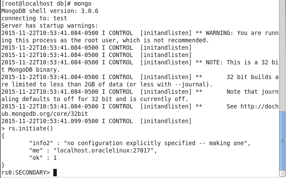Image resolution: width=286 pixels, height=178 pixels.
Task: Click the scrollbar thumb grip lines
Action: 283,141
